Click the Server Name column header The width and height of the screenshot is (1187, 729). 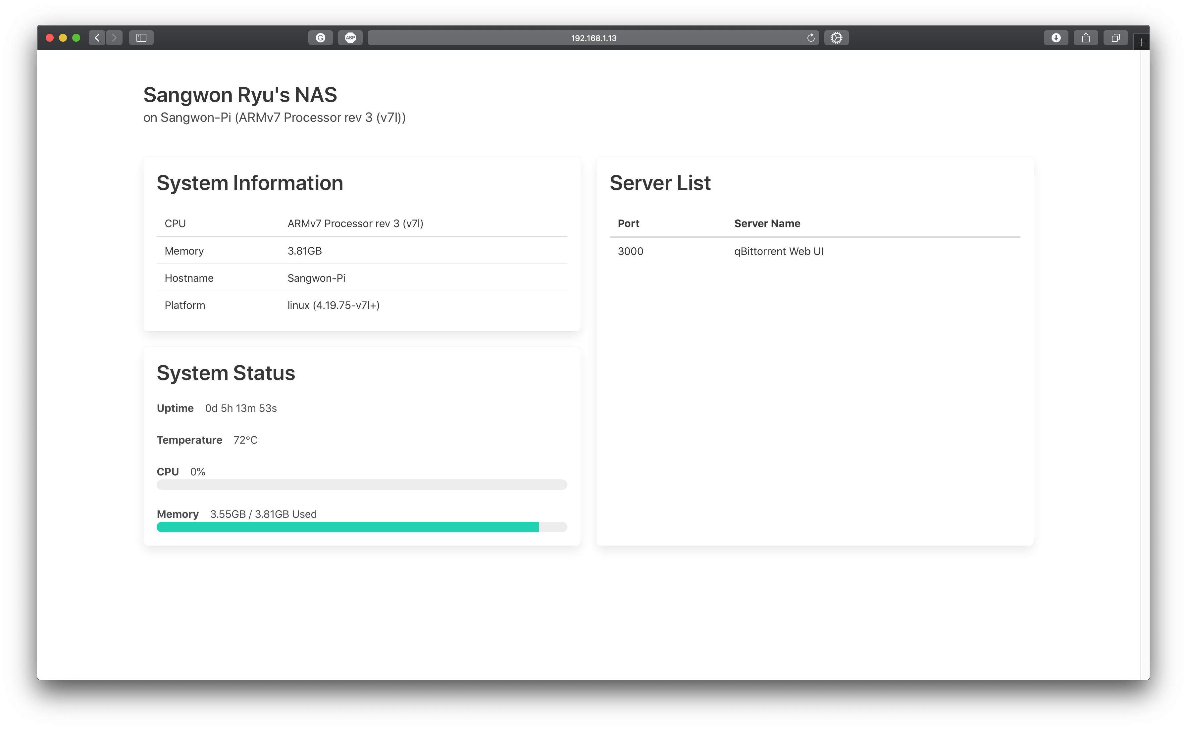767,223
